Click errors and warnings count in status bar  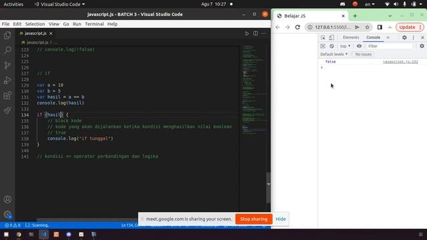coord(12,225)
